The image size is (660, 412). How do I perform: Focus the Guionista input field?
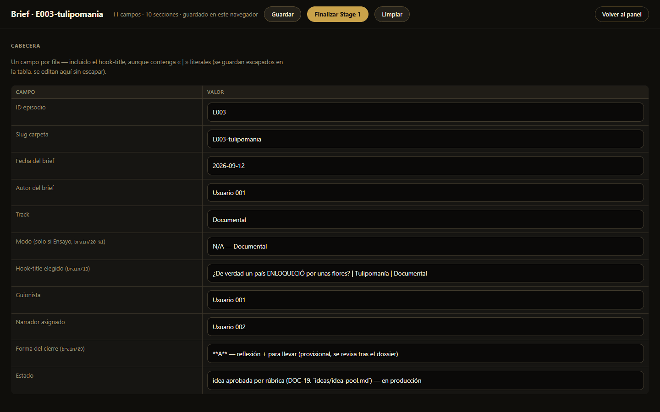(425, 300)
